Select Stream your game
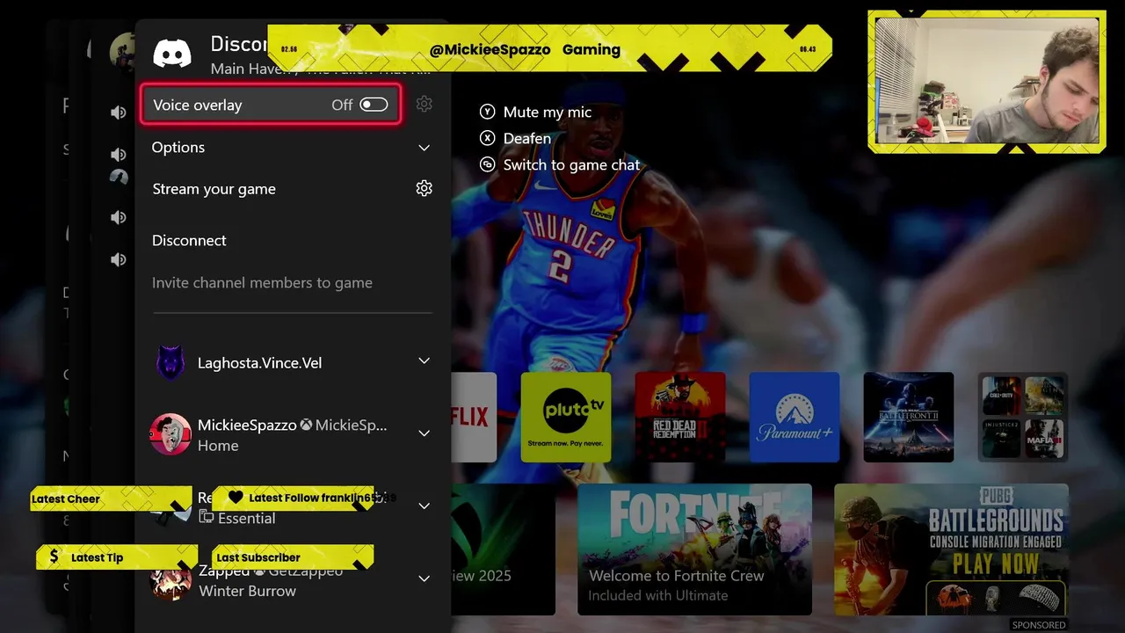 (x=214, y=189)
